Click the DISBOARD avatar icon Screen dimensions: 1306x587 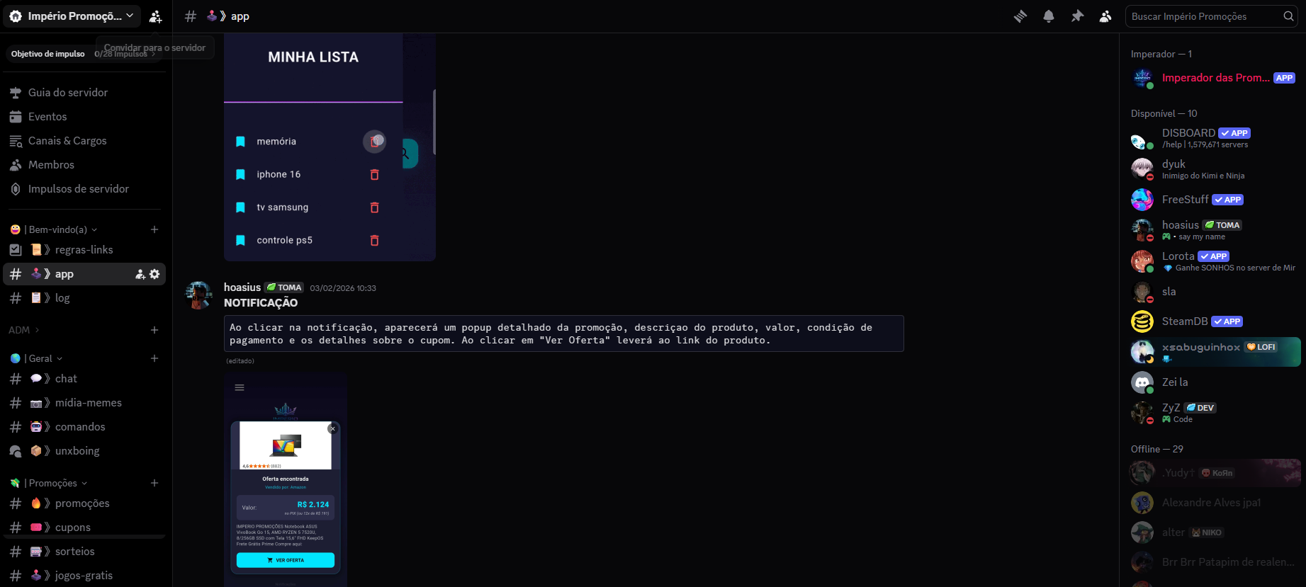tap(1142, 139)
